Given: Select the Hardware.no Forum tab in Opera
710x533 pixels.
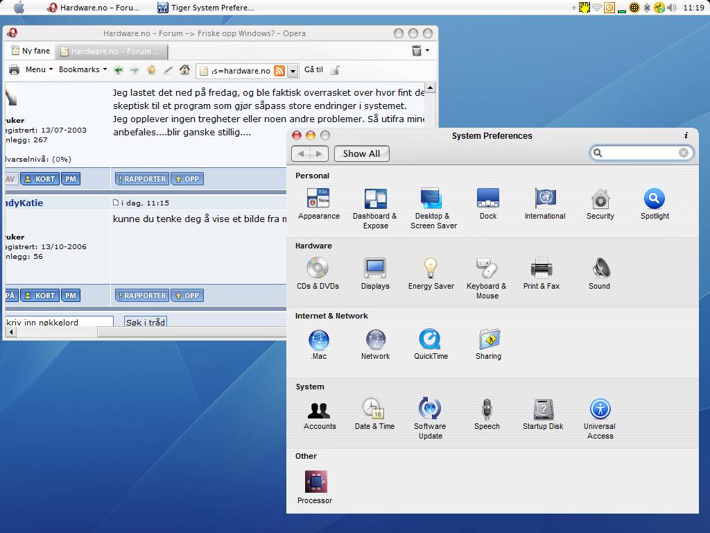Looking at the screenshot, I should [x=111, y=51].
